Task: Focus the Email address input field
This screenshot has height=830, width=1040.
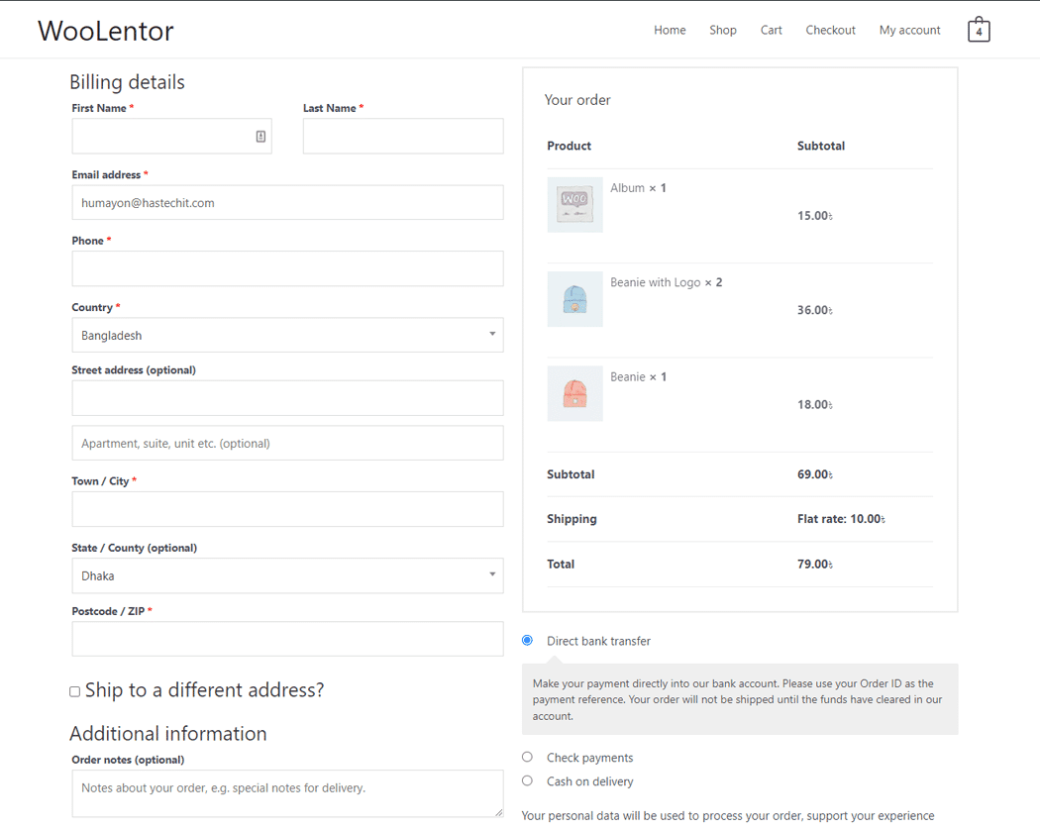Action: pyautogui.click(x=287, y=203)
